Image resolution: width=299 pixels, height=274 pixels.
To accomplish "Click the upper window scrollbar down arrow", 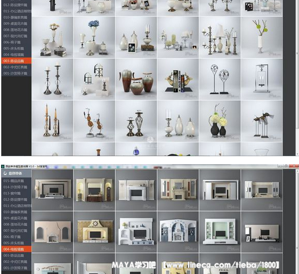I will [x=297, y=154].
